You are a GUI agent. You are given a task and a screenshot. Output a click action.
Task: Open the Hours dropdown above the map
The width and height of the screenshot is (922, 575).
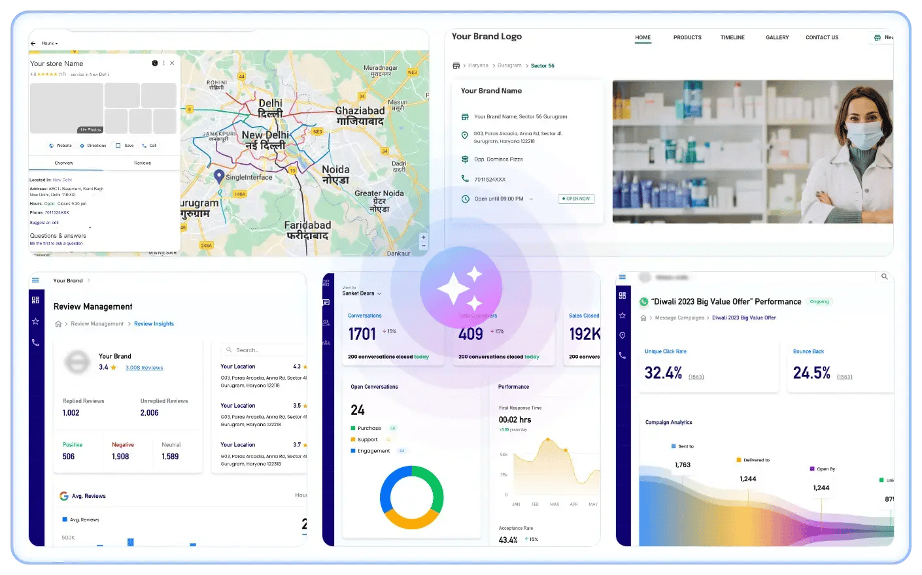click(50, 43)
